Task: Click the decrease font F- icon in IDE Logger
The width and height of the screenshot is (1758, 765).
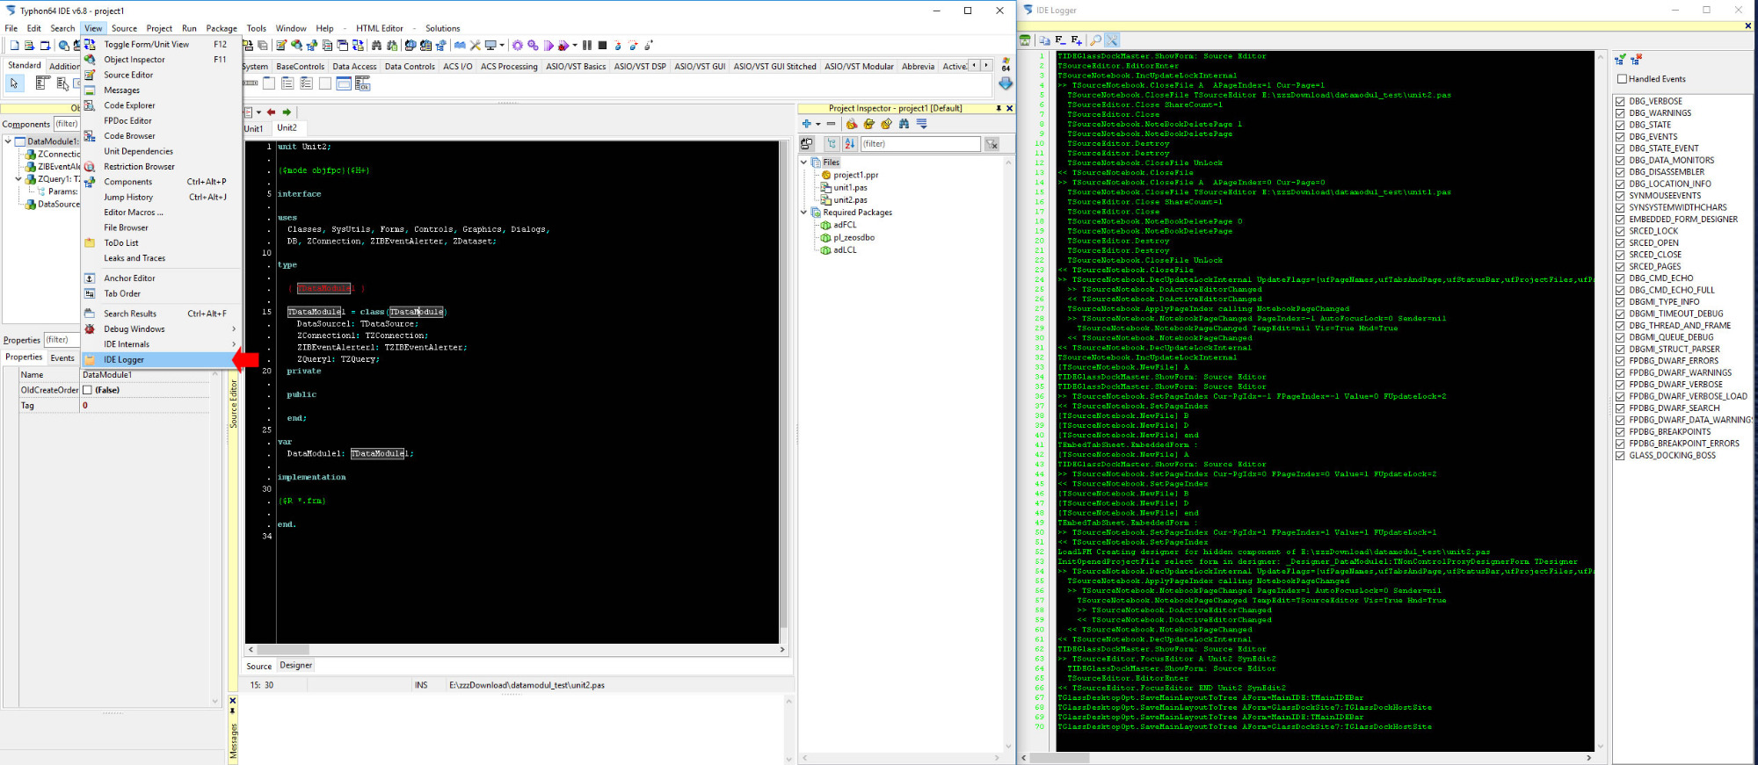Action: pos(1060,40)
